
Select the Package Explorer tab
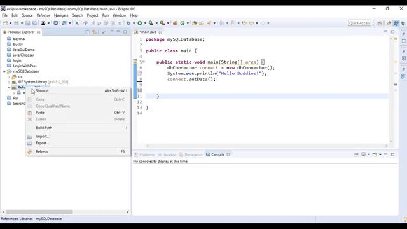tap(21, 32)
